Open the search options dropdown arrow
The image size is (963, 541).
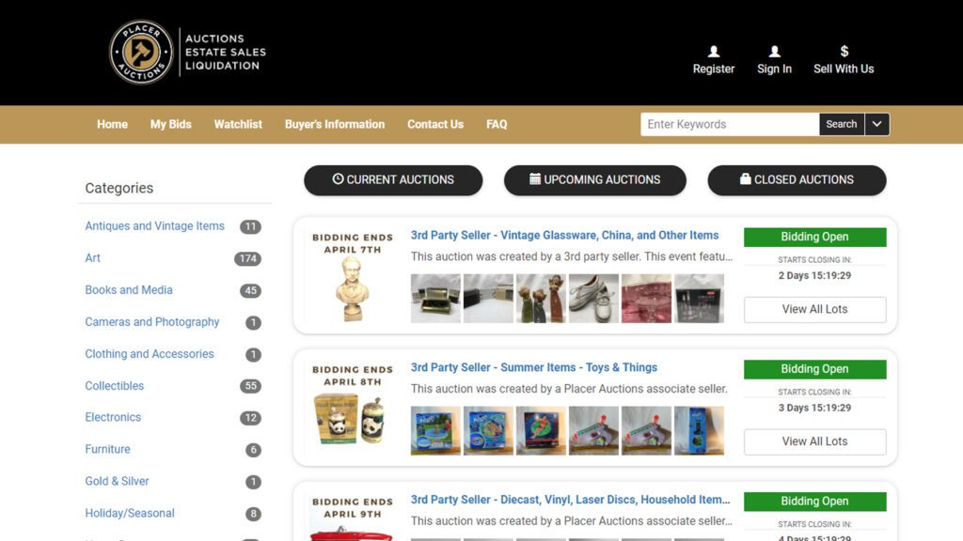(x=877, y=124)
